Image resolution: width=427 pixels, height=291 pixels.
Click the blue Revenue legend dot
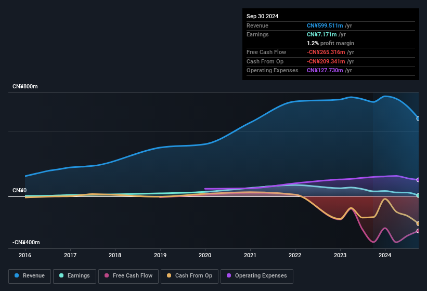click(17, 276)
